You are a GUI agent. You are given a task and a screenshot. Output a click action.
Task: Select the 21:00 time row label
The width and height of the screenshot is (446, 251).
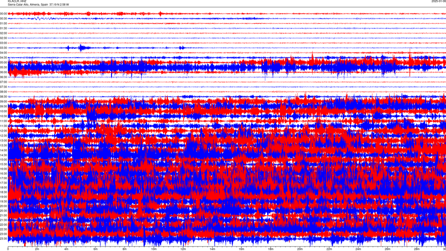pos(3,215)
